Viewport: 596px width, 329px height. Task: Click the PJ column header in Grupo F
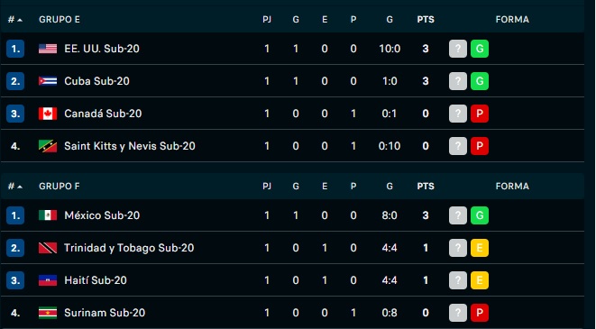(x=267, y=187)
